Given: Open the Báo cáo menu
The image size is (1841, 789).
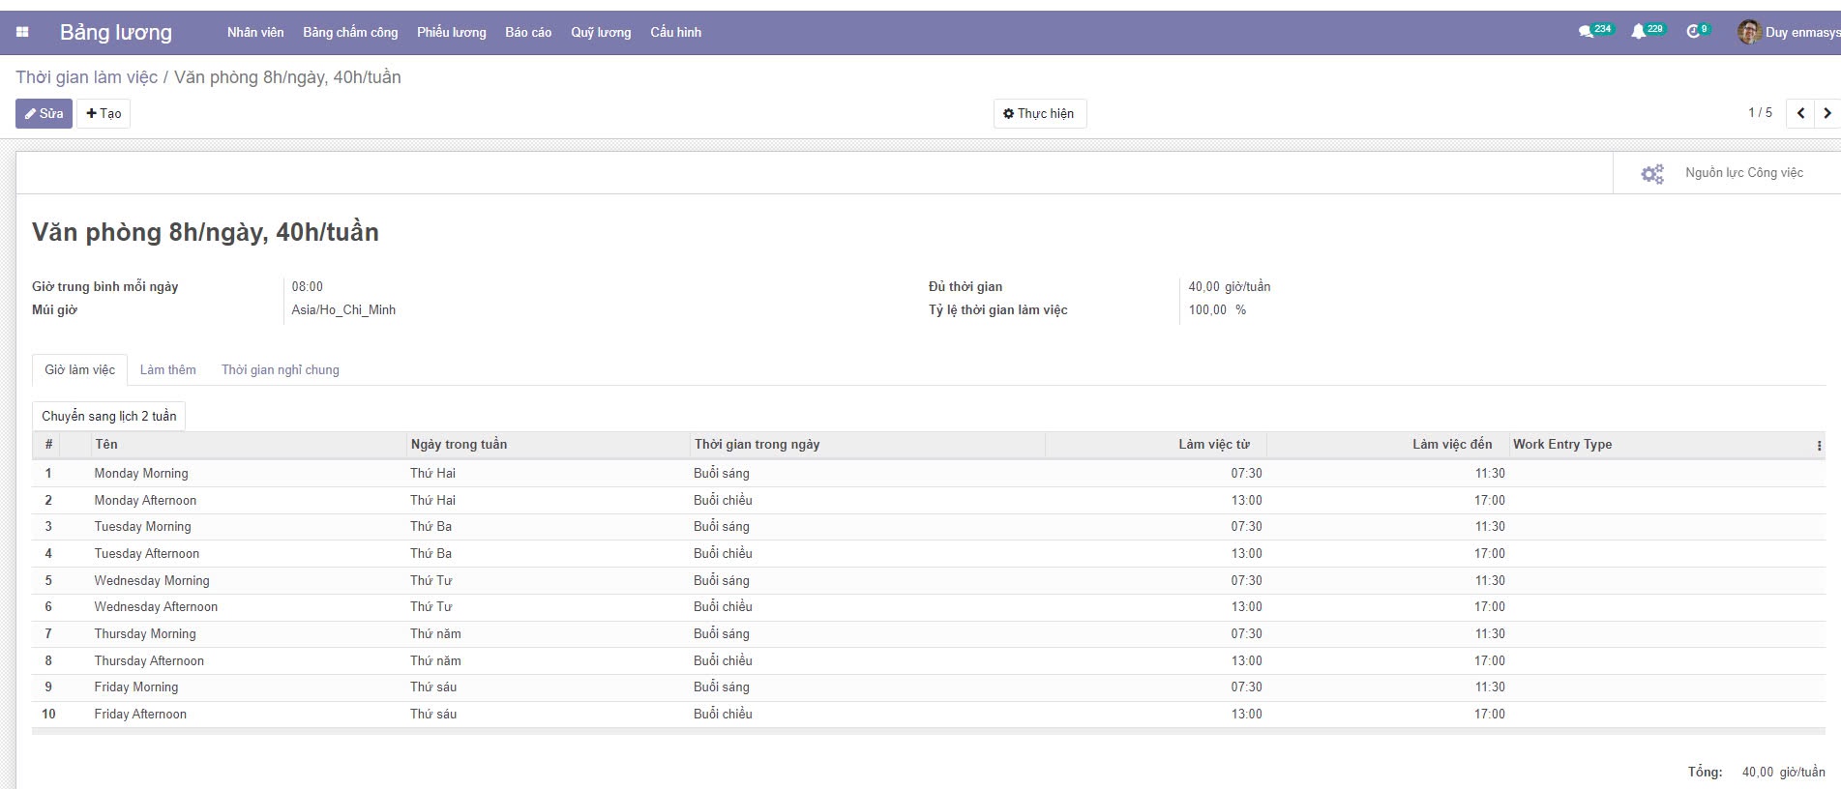Looking at the screenshot, I should (528, 32).
